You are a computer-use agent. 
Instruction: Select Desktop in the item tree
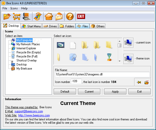point(22,64)
